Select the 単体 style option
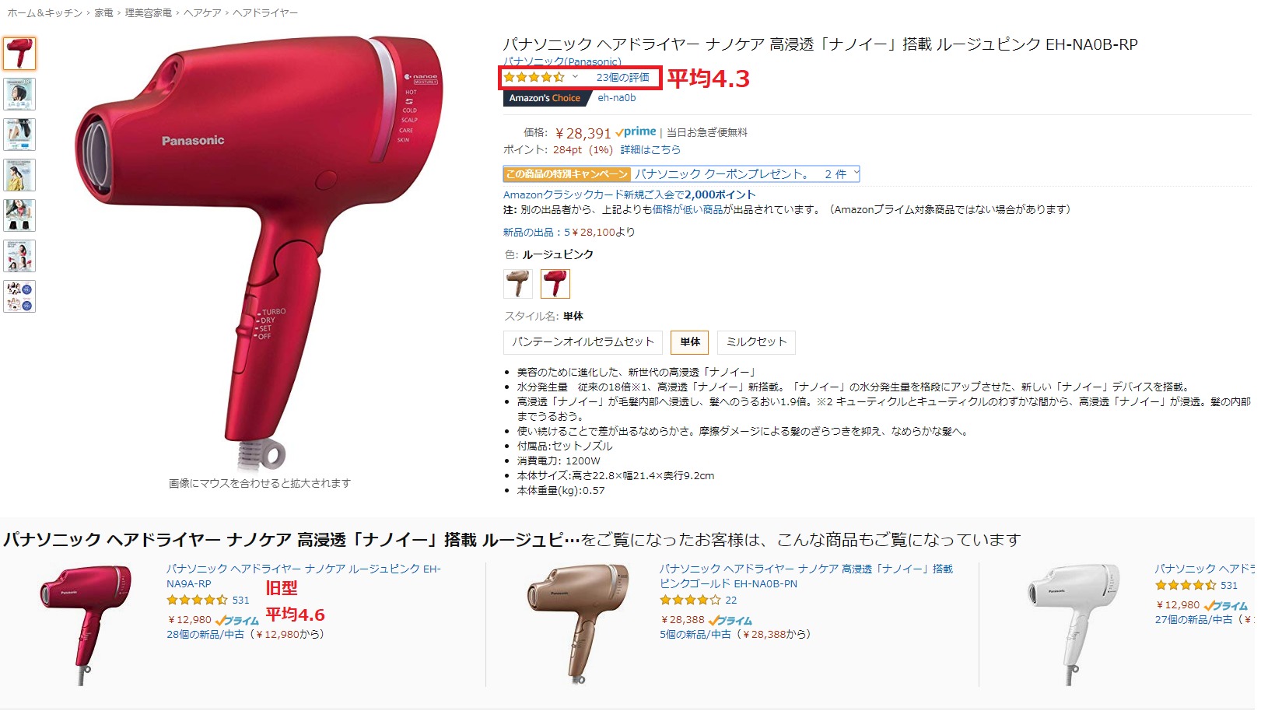Image resolution: width=1261 pixels, height=718 pixels. pos(690,342)
